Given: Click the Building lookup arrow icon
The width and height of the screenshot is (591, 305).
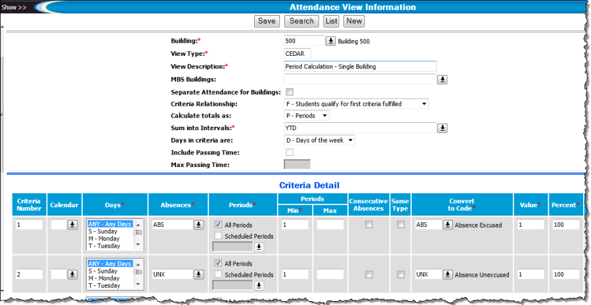Looking at the screenshot, I should (x=331, y=41).
